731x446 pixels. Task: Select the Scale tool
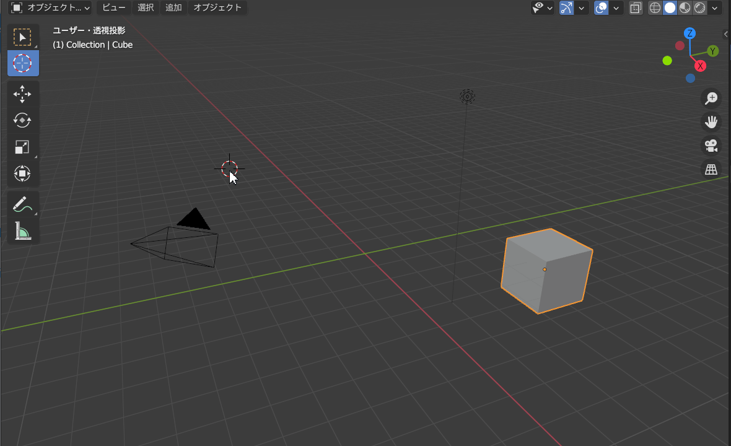point(22,147)
